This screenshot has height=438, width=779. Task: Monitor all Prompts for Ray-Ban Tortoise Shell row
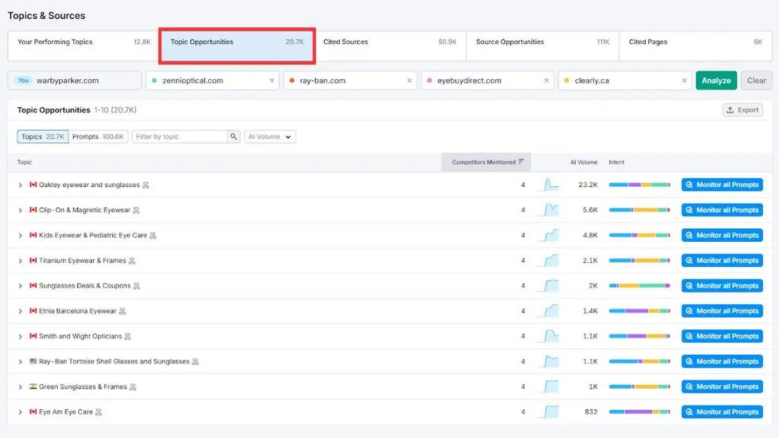click(722, 361)
